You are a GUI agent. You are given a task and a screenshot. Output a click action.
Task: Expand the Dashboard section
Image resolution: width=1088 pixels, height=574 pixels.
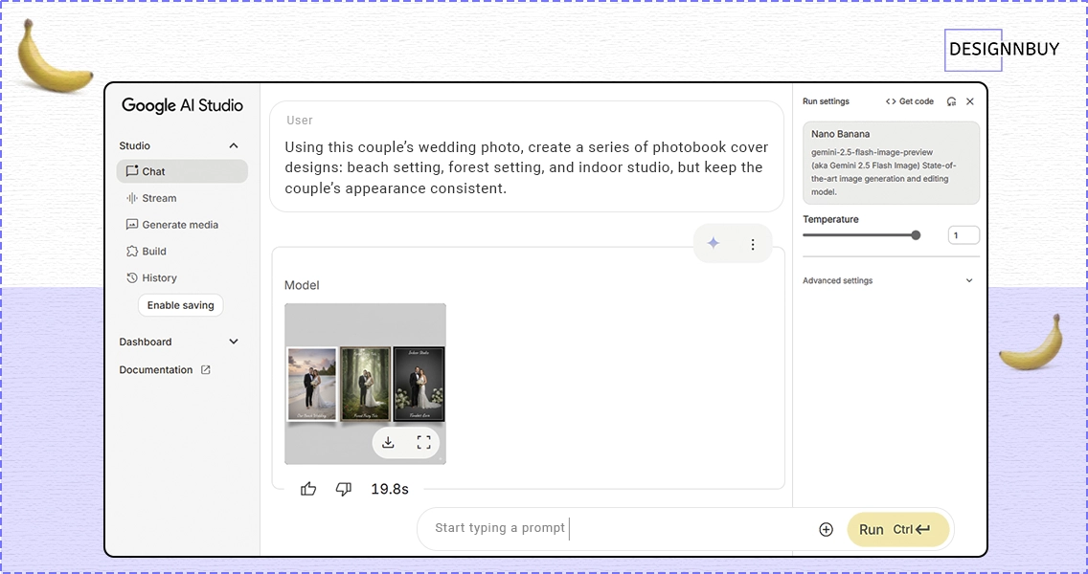[234, 342]
